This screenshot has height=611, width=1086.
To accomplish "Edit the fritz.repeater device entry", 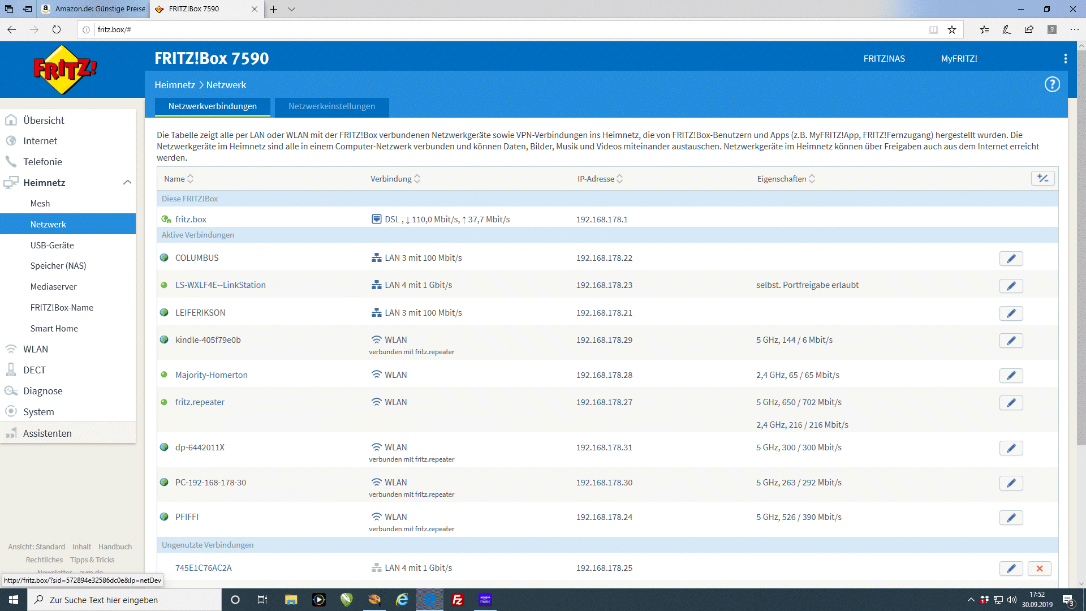I will 1011,403.
